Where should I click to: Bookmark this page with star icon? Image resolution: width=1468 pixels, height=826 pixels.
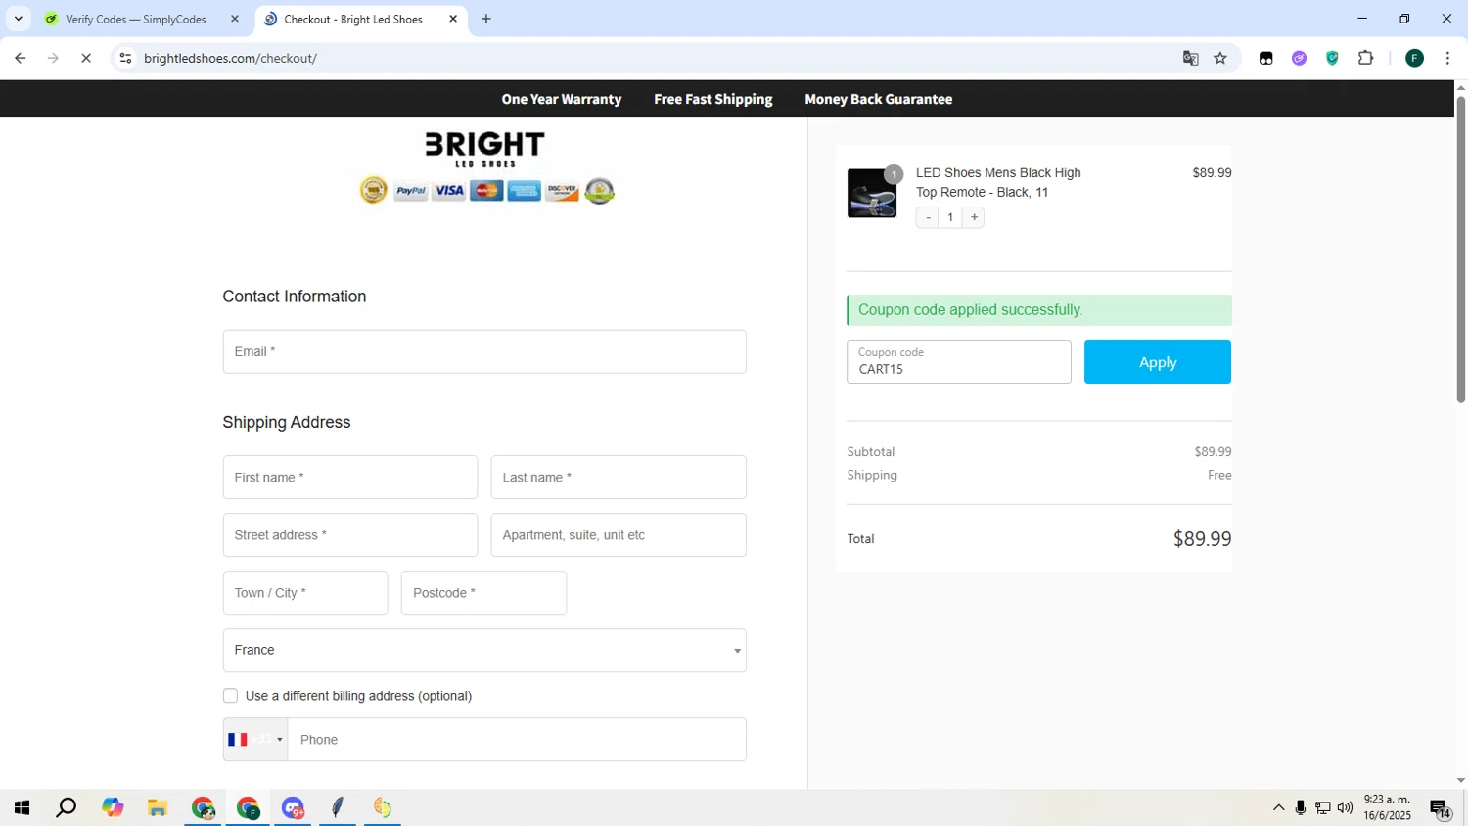1220,58
